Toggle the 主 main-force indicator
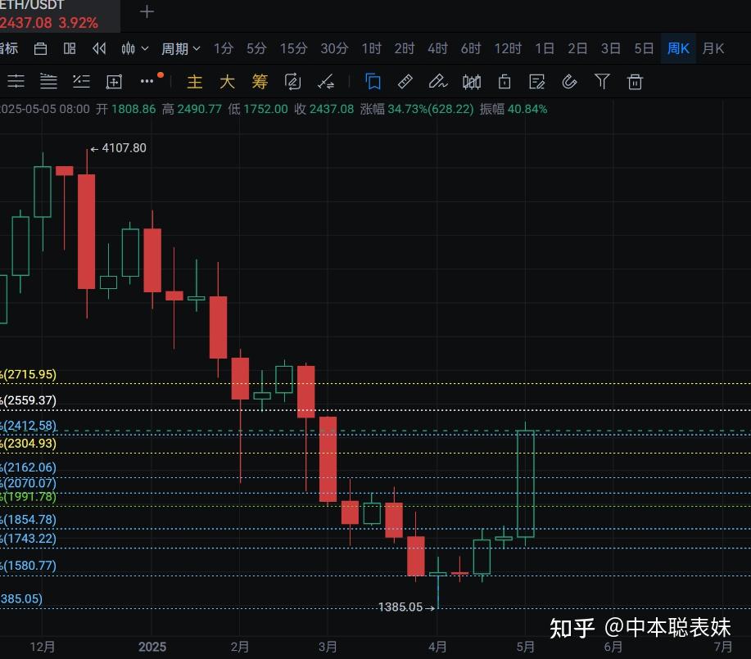 pyautogui.click(x=194, y=82)
